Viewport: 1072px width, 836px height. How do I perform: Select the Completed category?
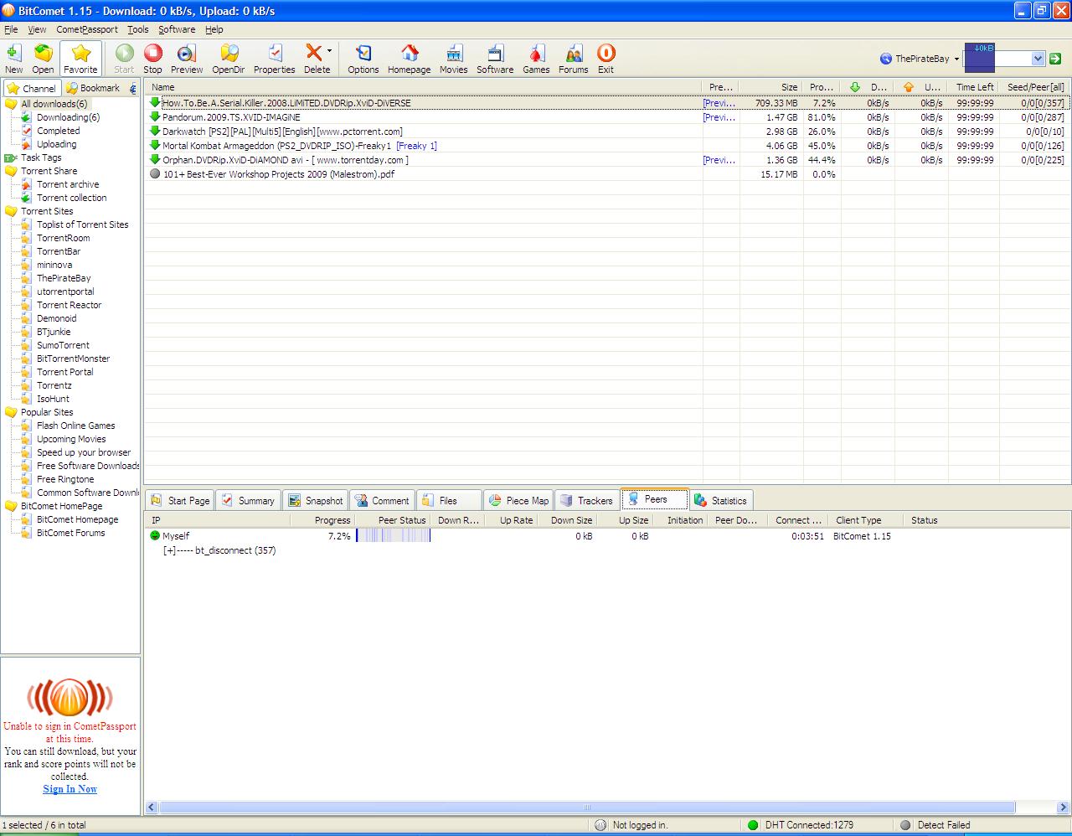click(58, 131)
